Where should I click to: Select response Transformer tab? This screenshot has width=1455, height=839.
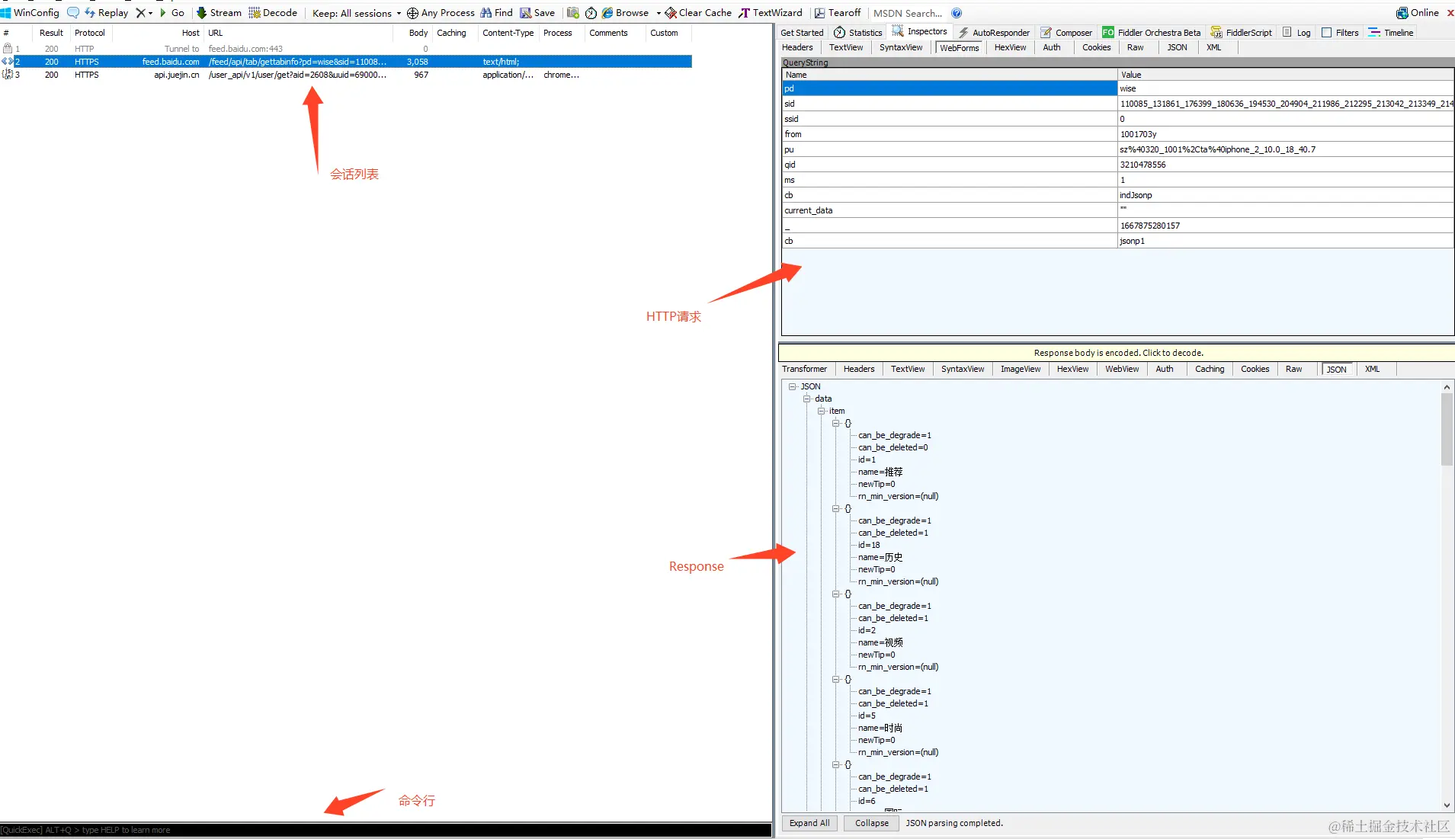[x=804, y=369]
